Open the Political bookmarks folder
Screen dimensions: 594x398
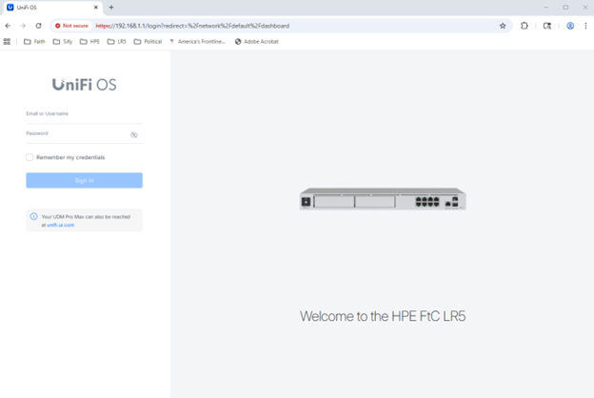[x=148, y=42]
